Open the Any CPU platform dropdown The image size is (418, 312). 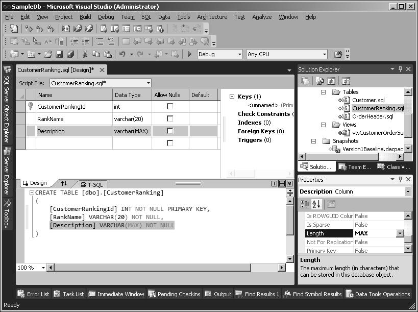coord(324,54)
